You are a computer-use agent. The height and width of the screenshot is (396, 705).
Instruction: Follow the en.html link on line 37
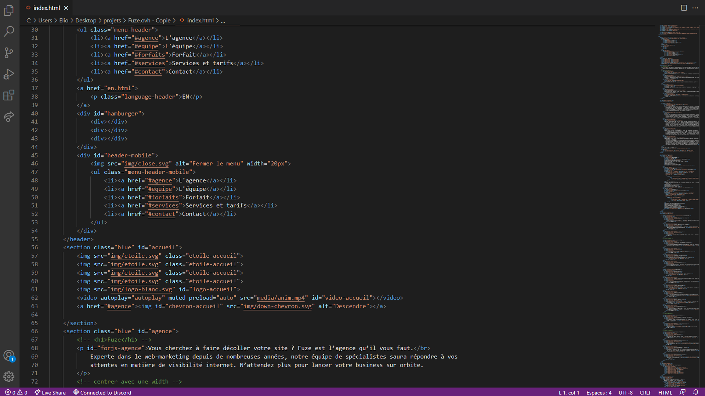click(119, 88)
